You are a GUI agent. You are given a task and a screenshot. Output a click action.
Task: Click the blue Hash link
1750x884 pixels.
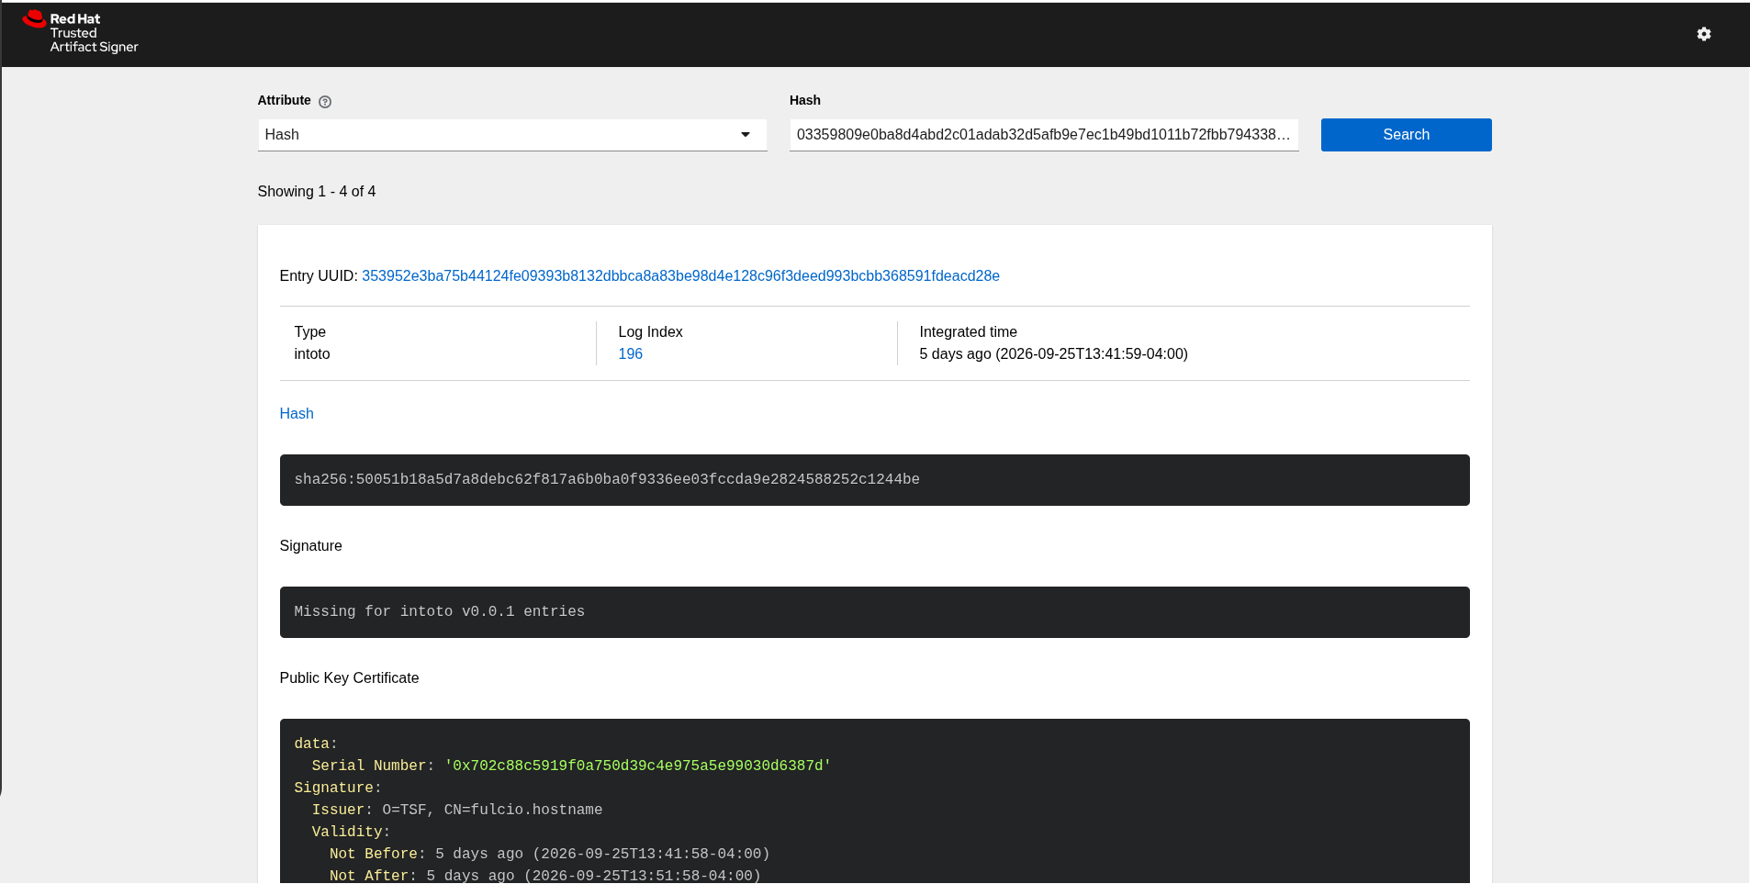(297, 414)
